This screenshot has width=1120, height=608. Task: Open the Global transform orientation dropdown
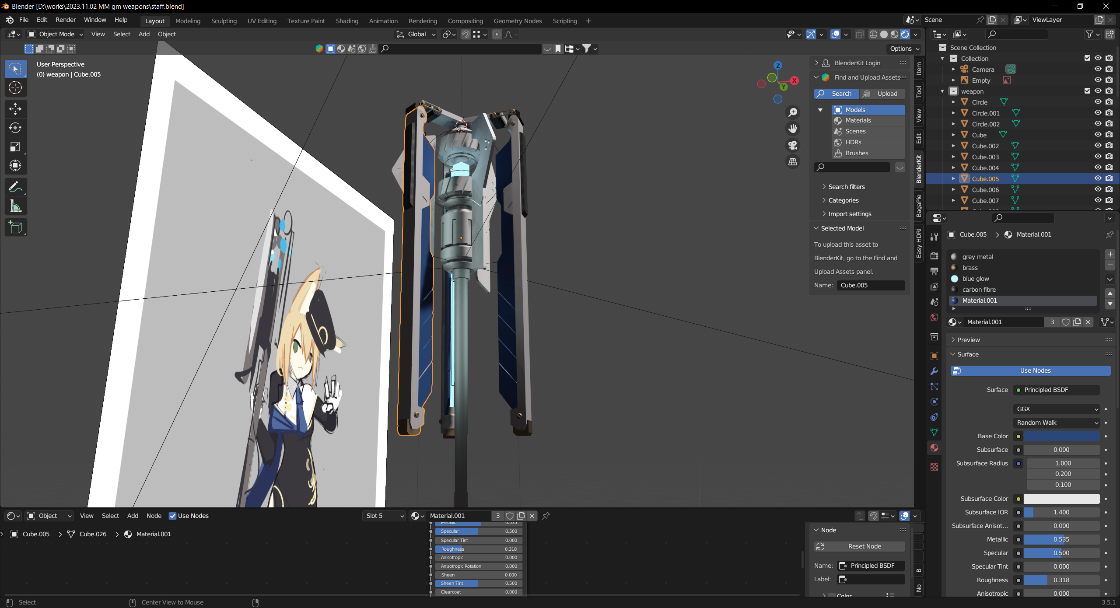416,34
